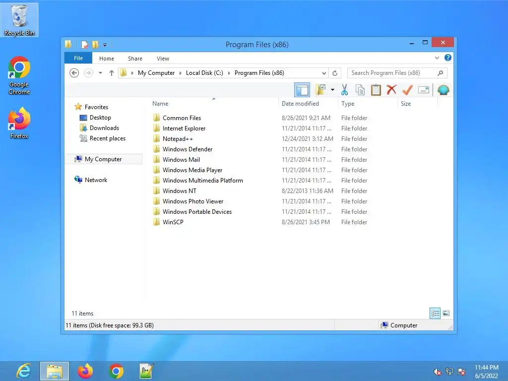Select Network in the navigation pane

[96, 180]
